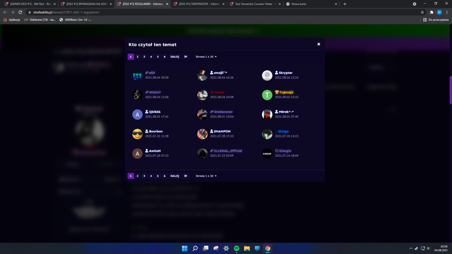Click AwGaN brown letter A avatar
452x254 pixels.
pyautogui.click(x=137, y=153)
